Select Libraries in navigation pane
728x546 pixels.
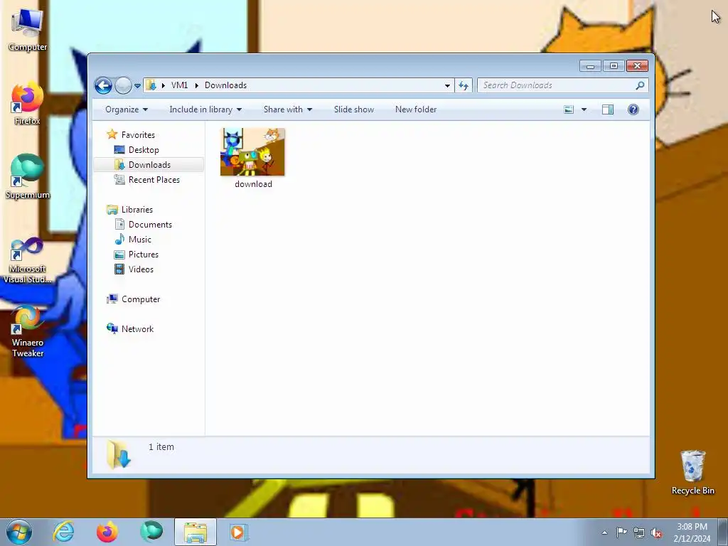tap(137, 210)
